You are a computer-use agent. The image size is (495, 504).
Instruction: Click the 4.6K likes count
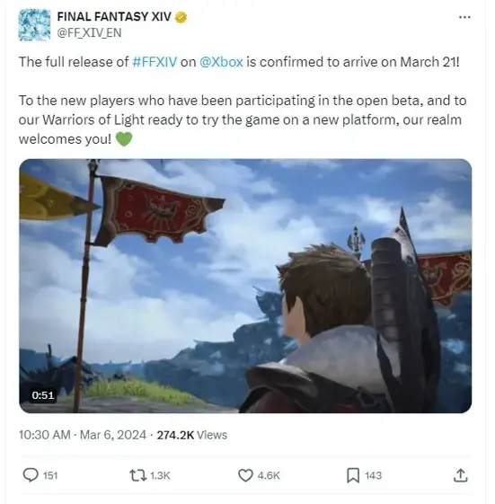point(269,475)
